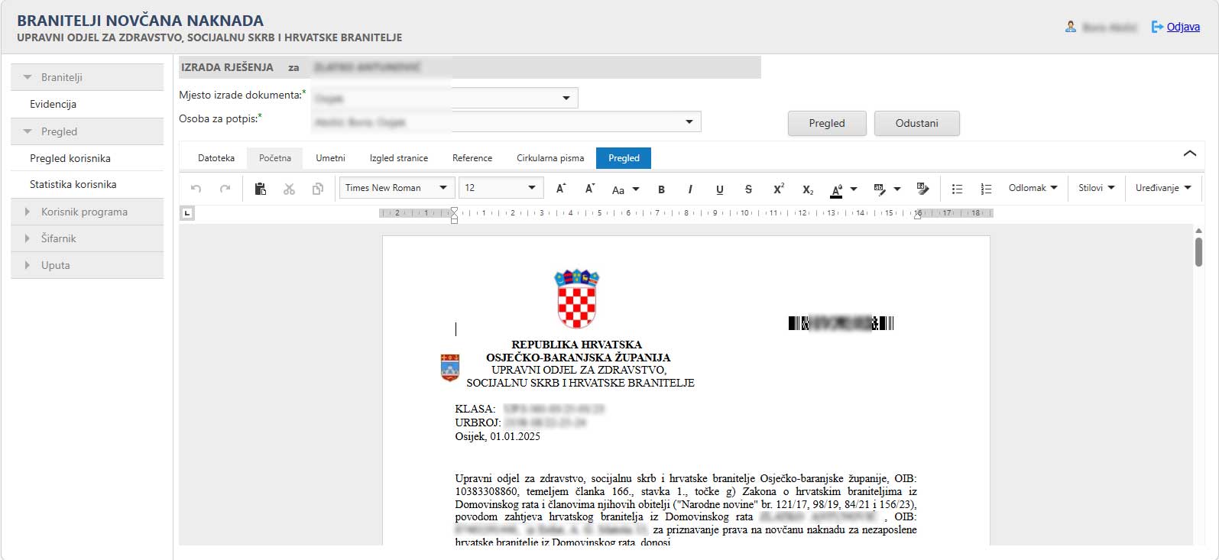The image size is (1219, 560).
Task: Collapse the Pregled sidebar section
Action: click(87, 131)
